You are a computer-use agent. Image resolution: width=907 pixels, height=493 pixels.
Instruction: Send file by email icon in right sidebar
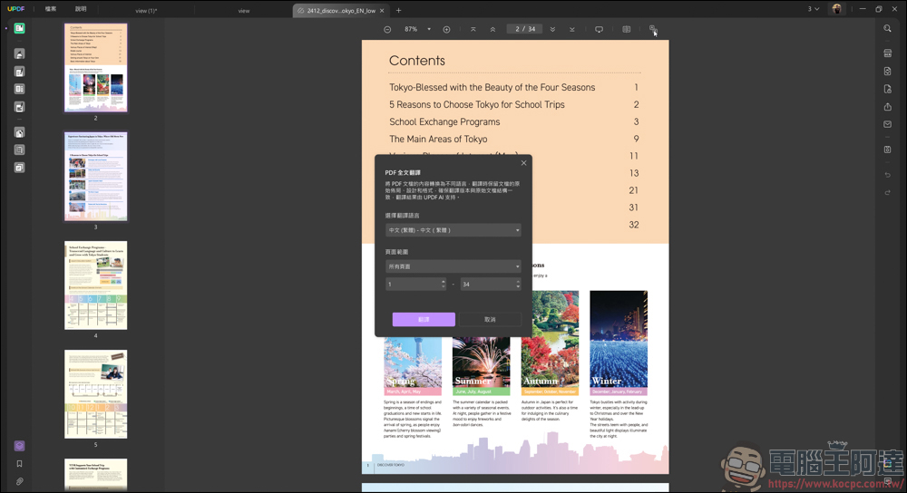click(x=887, y=124)
